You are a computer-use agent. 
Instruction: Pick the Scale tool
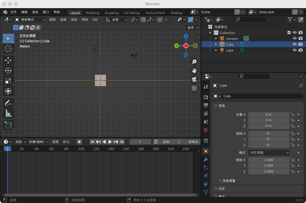pyautogui.click(x=8, y=81)
